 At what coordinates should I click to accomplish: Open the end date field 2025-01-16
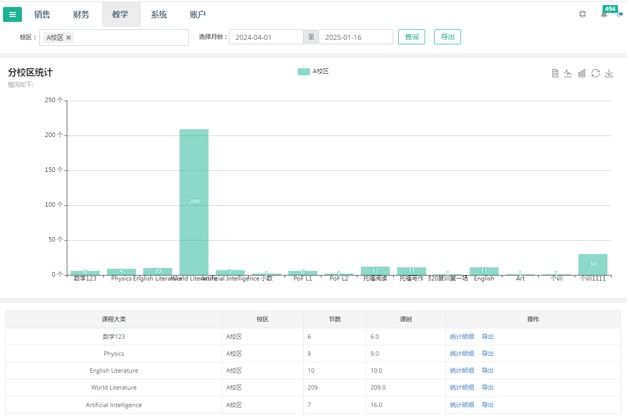click(x=356, y=37)
